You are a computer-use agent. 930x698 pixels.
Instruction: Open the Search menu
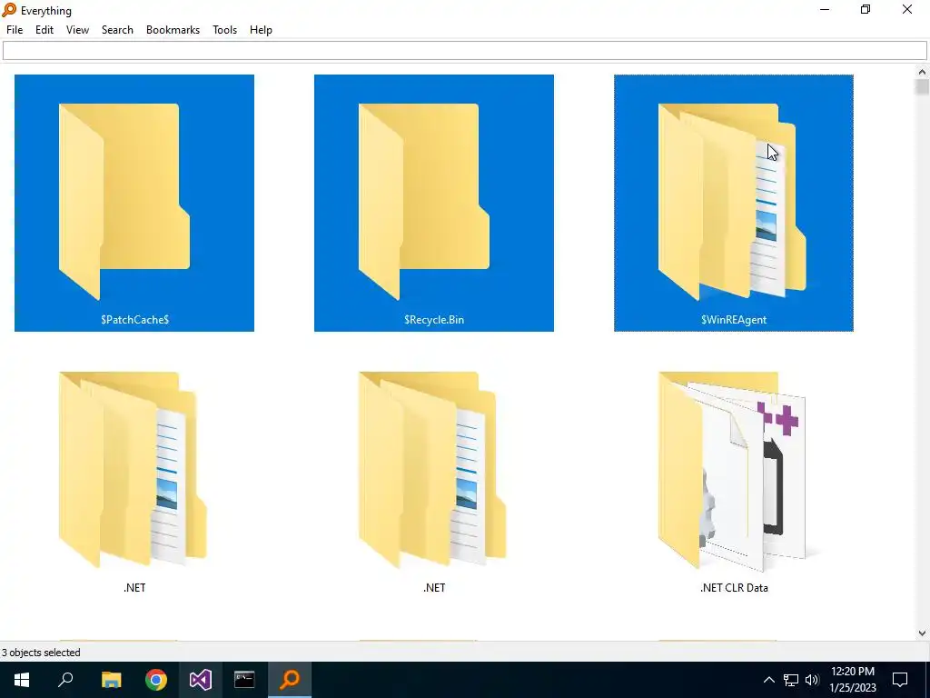tap(117, 30)
